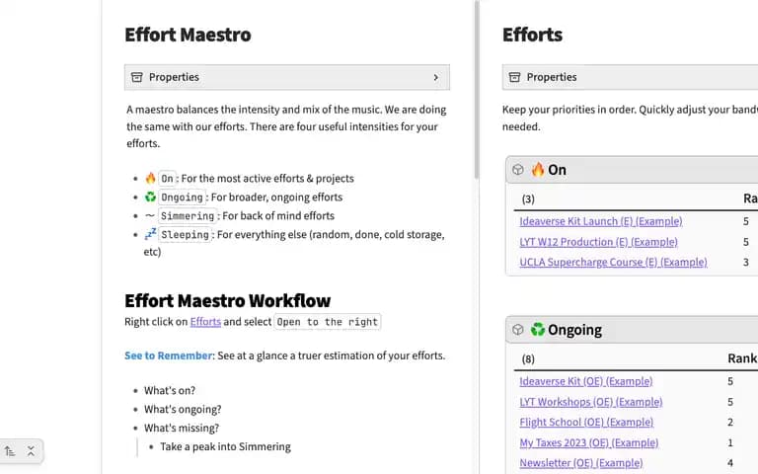
Task: Open Flight School (OE) (Example) note
Action: [586, 423]
